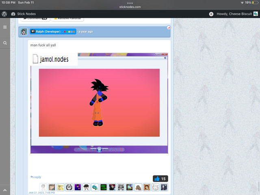Click the framed portrait liker avatar
The height and width of the screenshot is (195, 260).
tap(147, 187)
